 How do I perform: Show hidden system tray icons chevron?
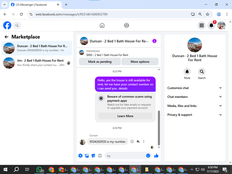point(192,169)
